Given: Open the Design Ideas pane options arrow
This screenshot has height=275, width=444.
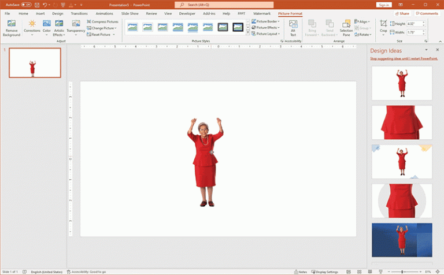Looking at the screenshot, I should [426, 50].
